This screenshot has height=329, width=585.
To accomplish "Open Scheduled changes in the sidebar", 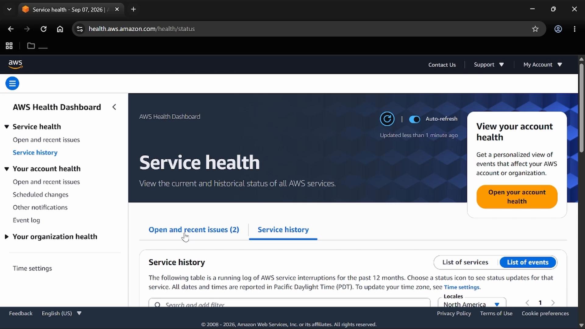I will tap(41, 195).
